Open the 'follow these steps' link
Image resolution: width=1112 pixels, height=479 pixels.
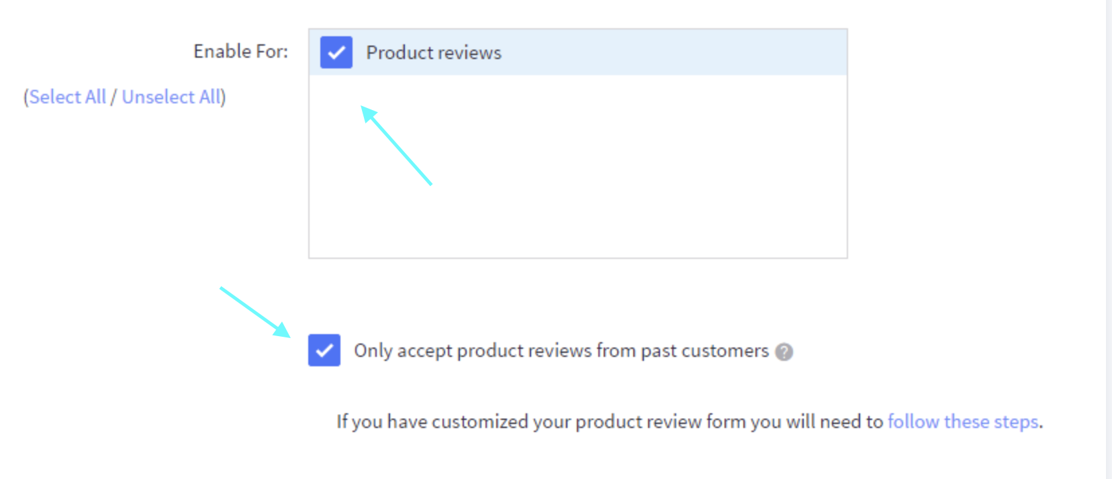(x=963, y=422)
